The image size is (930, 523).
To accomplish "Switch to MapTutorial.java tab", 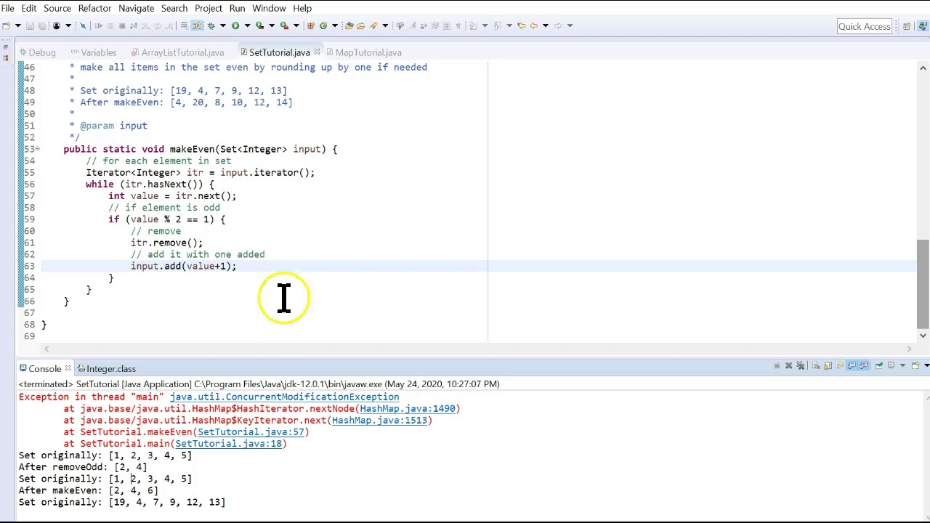I will tap(363, 52).
